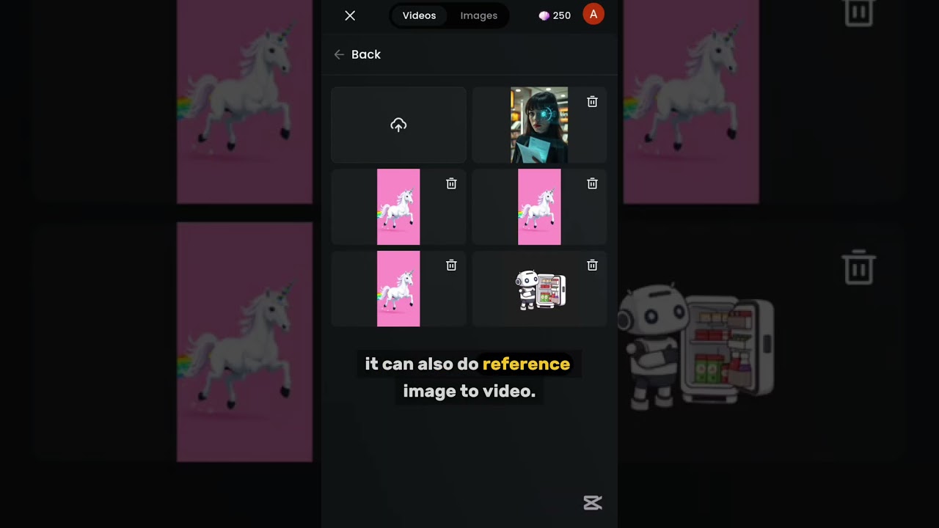Open the account avatar labeled A
939x528 pixels.
[x=593, y=15]
